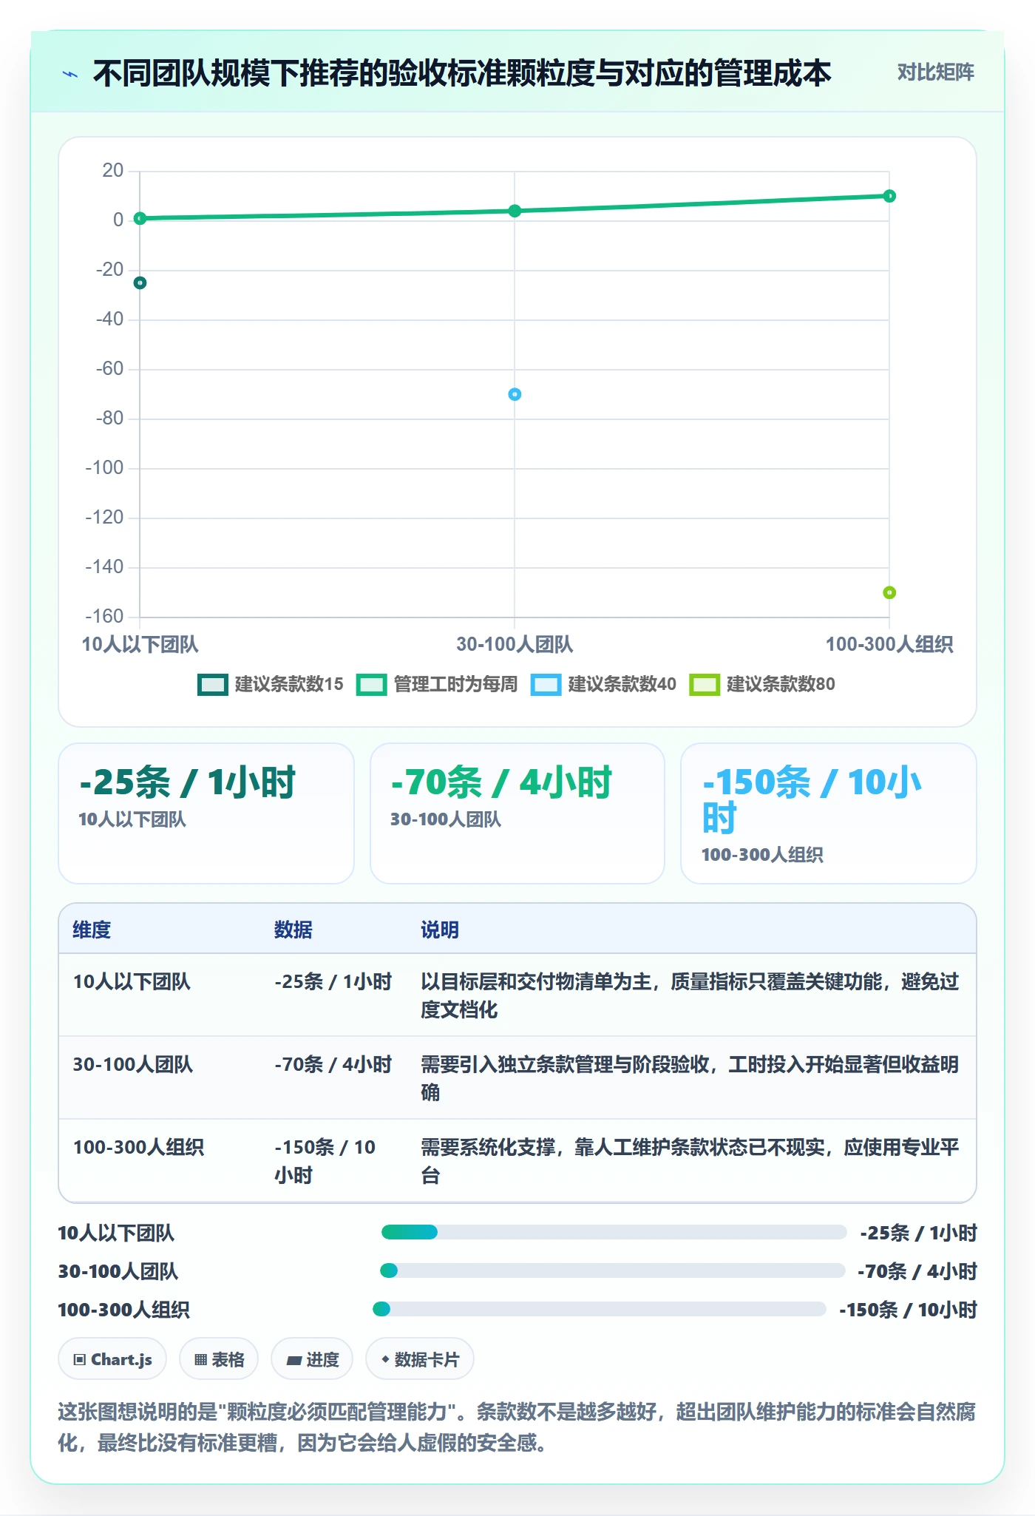
Task: Click the dark teal data point at -25
Action: (x=140, y=282)
